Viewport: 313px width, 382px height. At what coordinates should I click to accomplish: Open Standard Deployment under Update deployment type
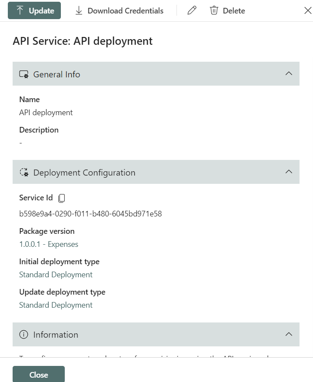56,305
